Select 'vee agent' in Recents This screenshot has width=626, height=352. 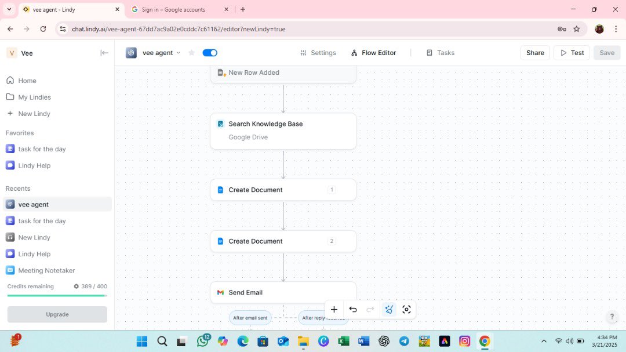click(x=57, y=204)
